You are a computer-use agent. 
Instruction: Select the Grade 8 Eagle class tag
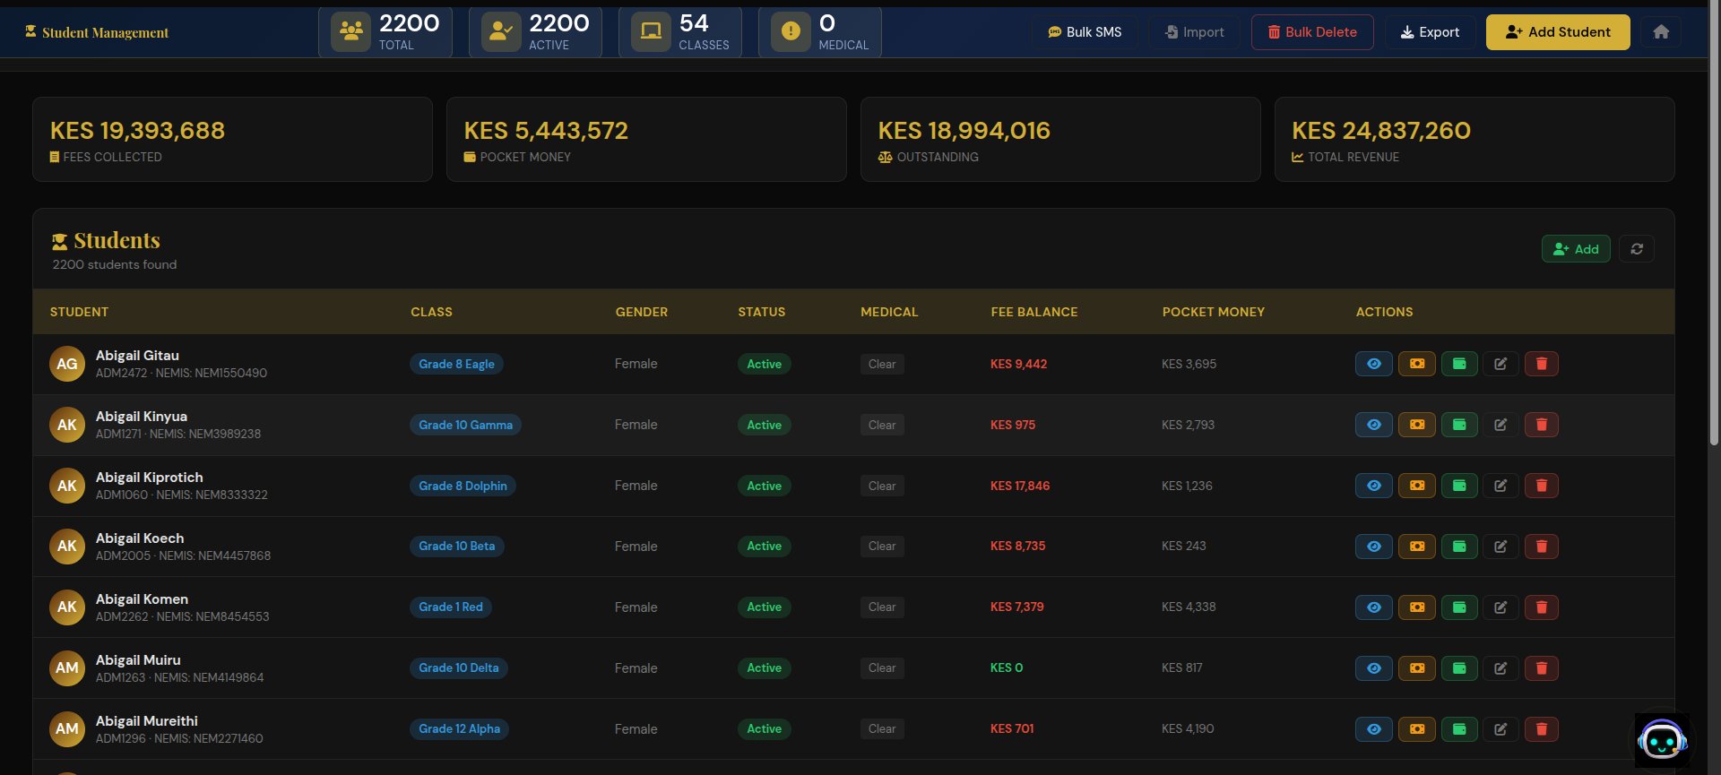[456, 364]
